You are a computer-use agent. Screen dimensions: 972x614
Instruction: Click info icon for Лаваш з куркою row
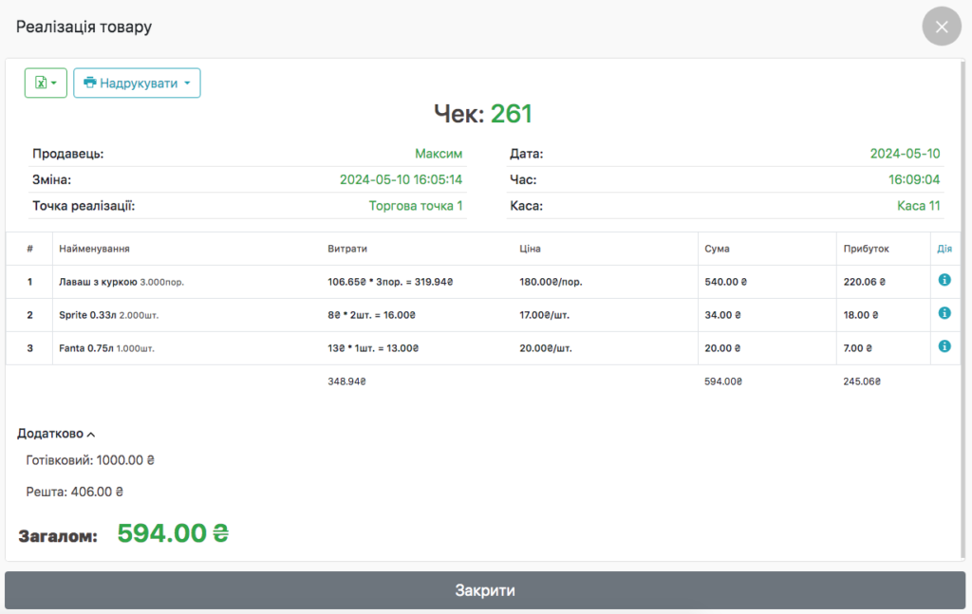tap(944, 280)
